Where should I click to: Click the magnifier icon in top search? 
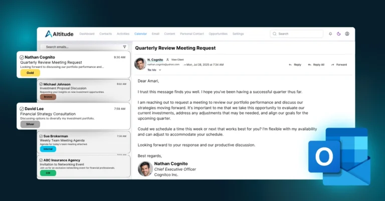coord(275,34)
